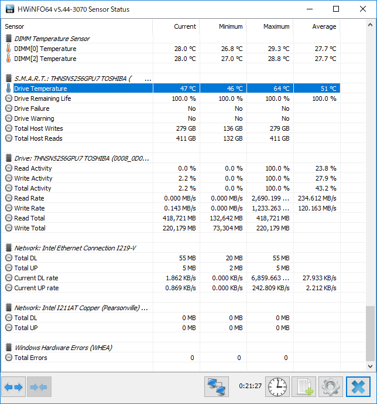This screenshot has height=404, width=377.
Task: Click the Total Host Writes gauge icon
Action: coord(9,128)
